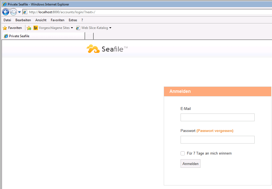Focus the Passwort input field
Viewport: 272px width, 189px height.
tap(217, 140)
